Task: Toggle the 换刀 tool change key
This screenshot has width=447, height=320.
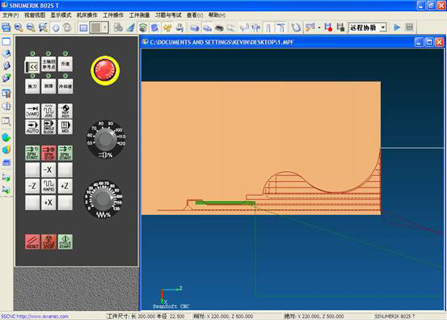Action: point(32,86)
